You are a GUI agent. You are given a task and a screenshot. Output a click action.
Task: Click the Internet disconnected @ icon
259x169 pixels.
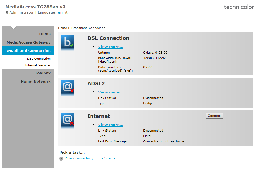[x=67, y=121]
